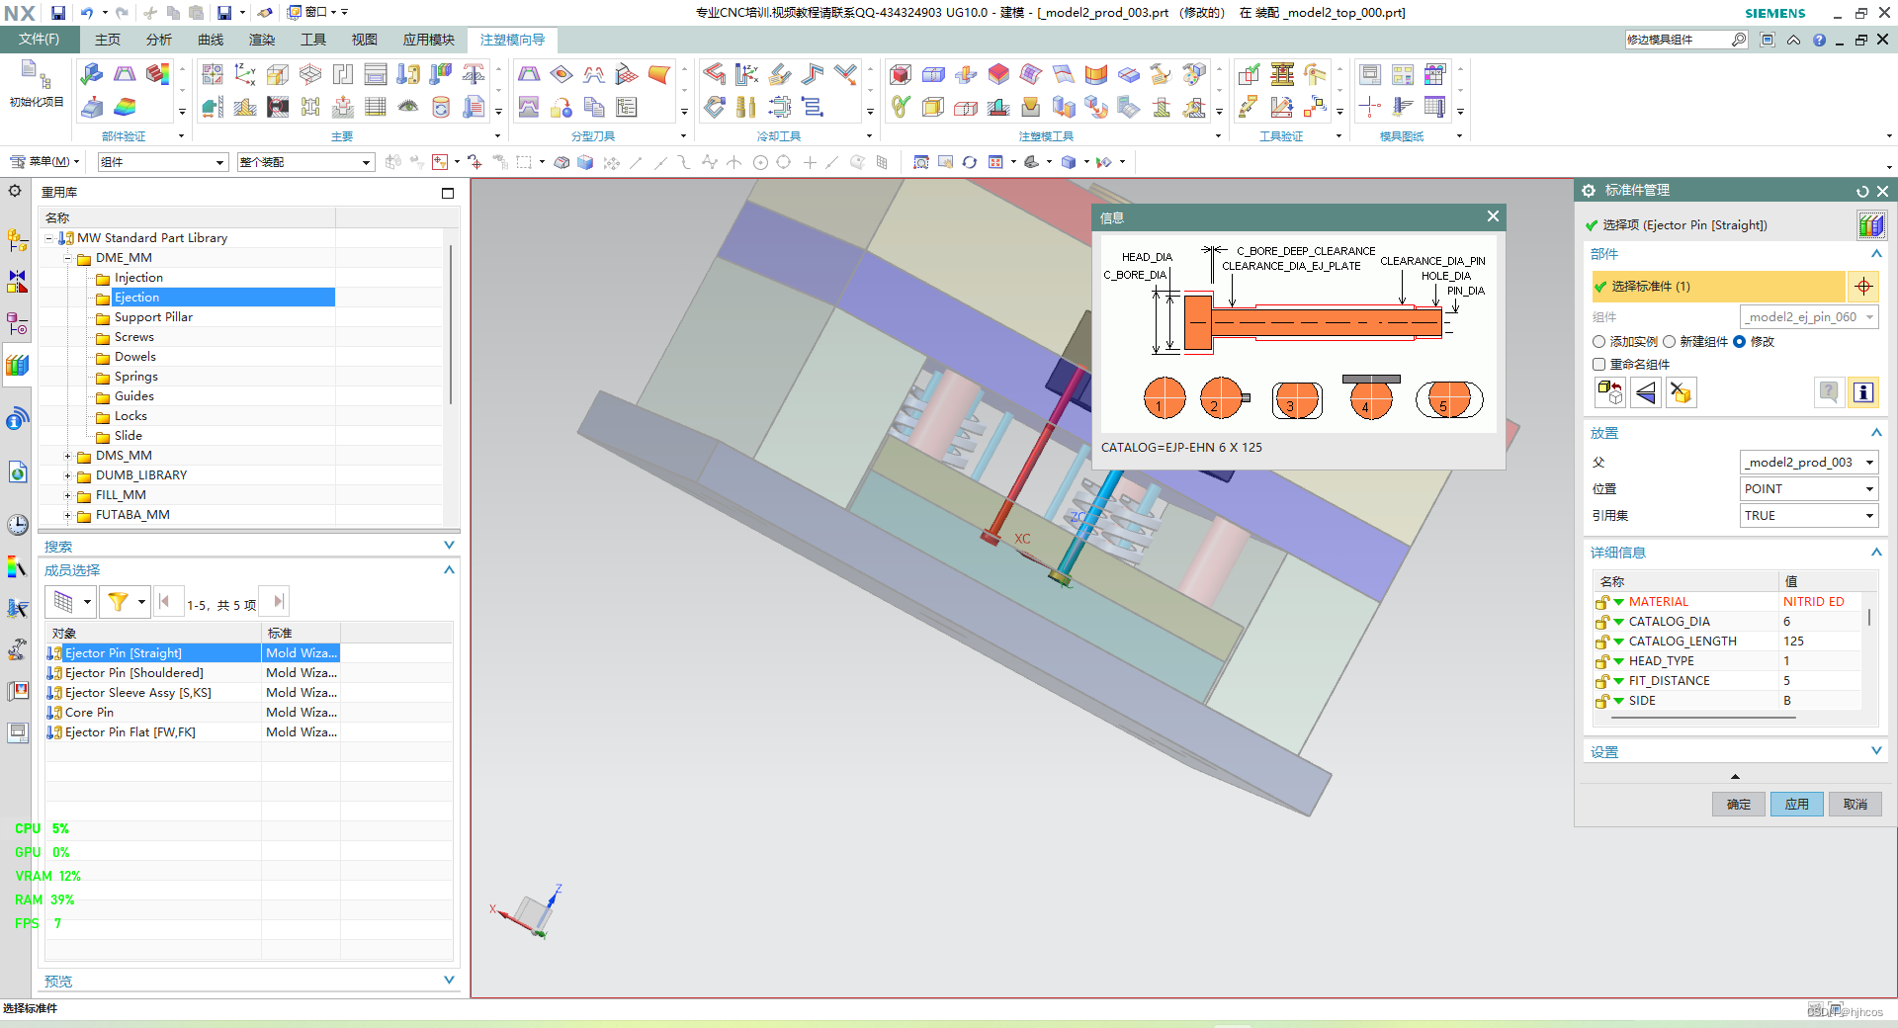The image size is (1898, 1028).
Task: Click the 确定 button
Action: (1738, 805)
